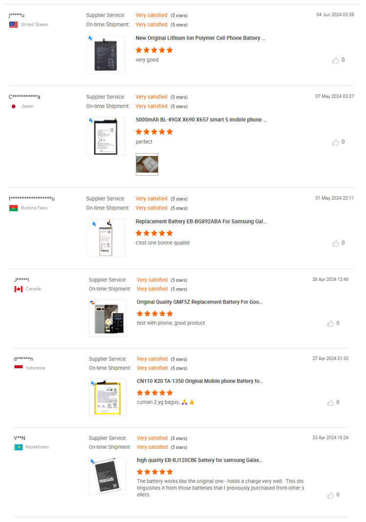
Task: Open EB-BJ120CBE Samsung battery product link
Action: coord(200,460)
